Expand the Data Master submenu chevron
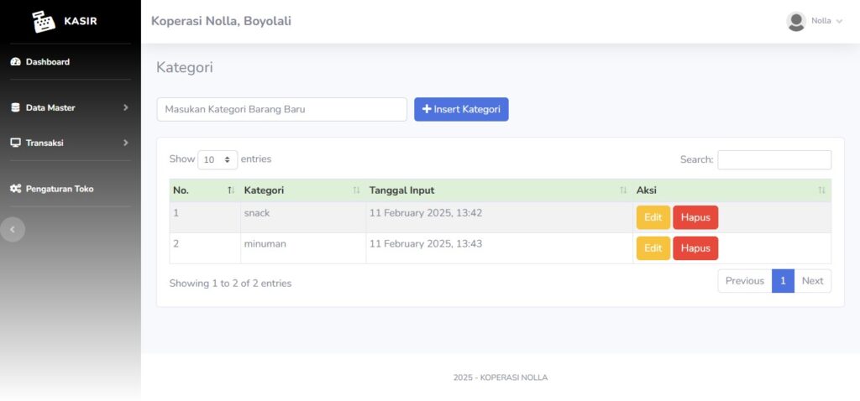Screen dimensions: 860x401 coord(126,107)
